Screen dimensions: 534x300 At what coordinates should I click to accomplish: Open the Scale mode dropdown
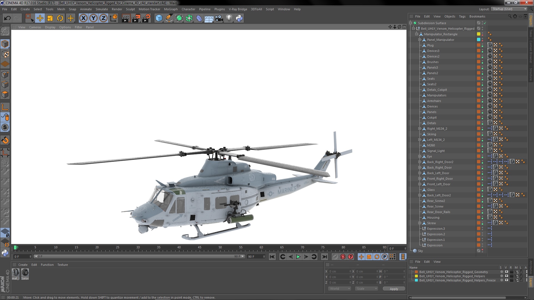point(367,289)
